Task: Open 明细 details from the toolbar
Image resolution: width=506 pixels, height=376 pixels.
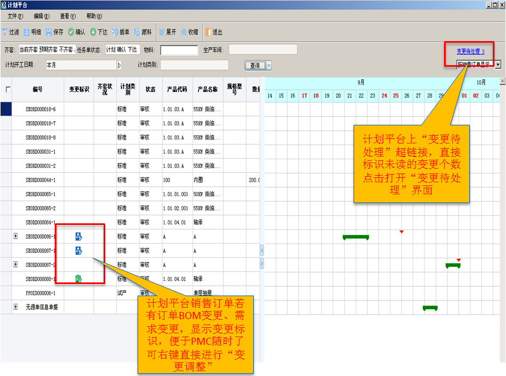Action: pyautogui.click(x=27, y=32)
